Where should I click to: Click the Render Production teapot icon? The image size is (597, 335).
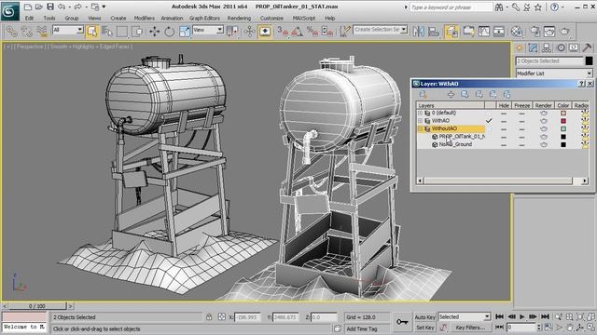565,32
